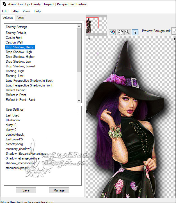The image size is (176, 203).
Task: Select the Cast in Front preset
Action: [14, 38]
